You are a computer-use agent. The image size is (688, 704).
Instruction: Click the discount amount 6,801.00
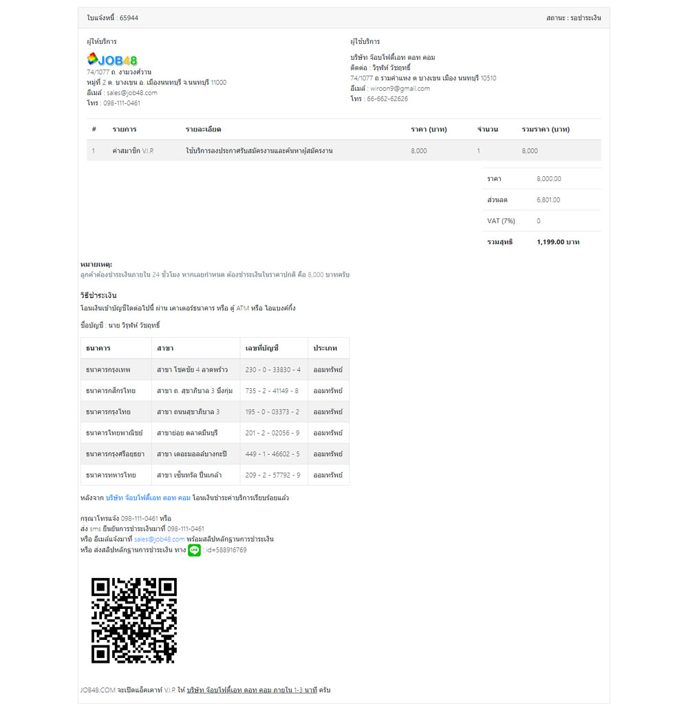pyautogui.click(x=548, y=200)
